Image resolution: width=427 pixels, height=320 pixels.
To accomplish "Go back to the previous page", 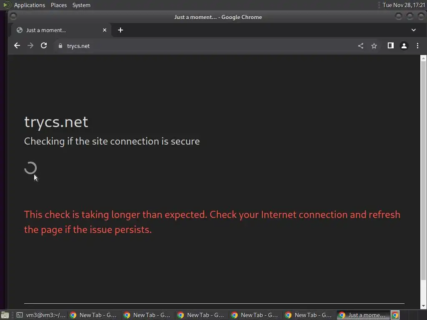I will 17,46.
